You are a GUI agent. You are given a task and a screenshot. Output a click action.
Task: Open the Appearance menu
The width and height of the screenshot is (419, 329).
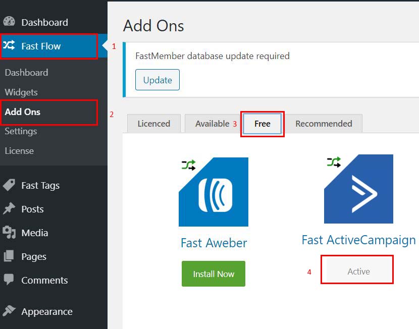pyautogui.click(x=54, y=312)
